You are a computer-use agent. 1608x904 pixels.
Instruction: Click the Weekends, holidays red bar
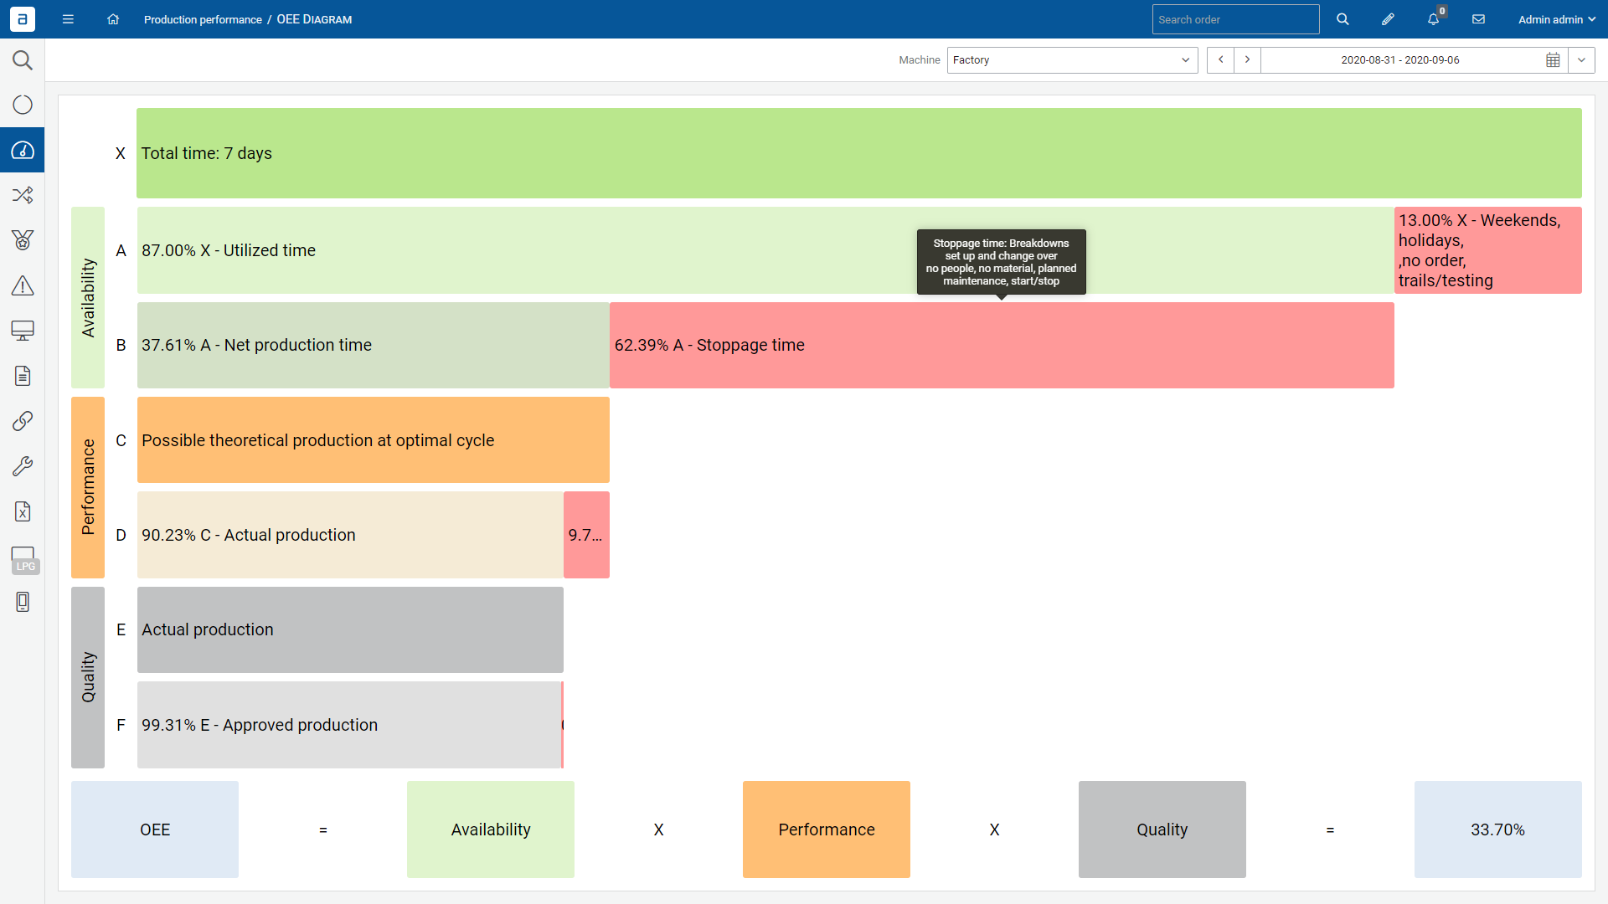[1487, 250]
